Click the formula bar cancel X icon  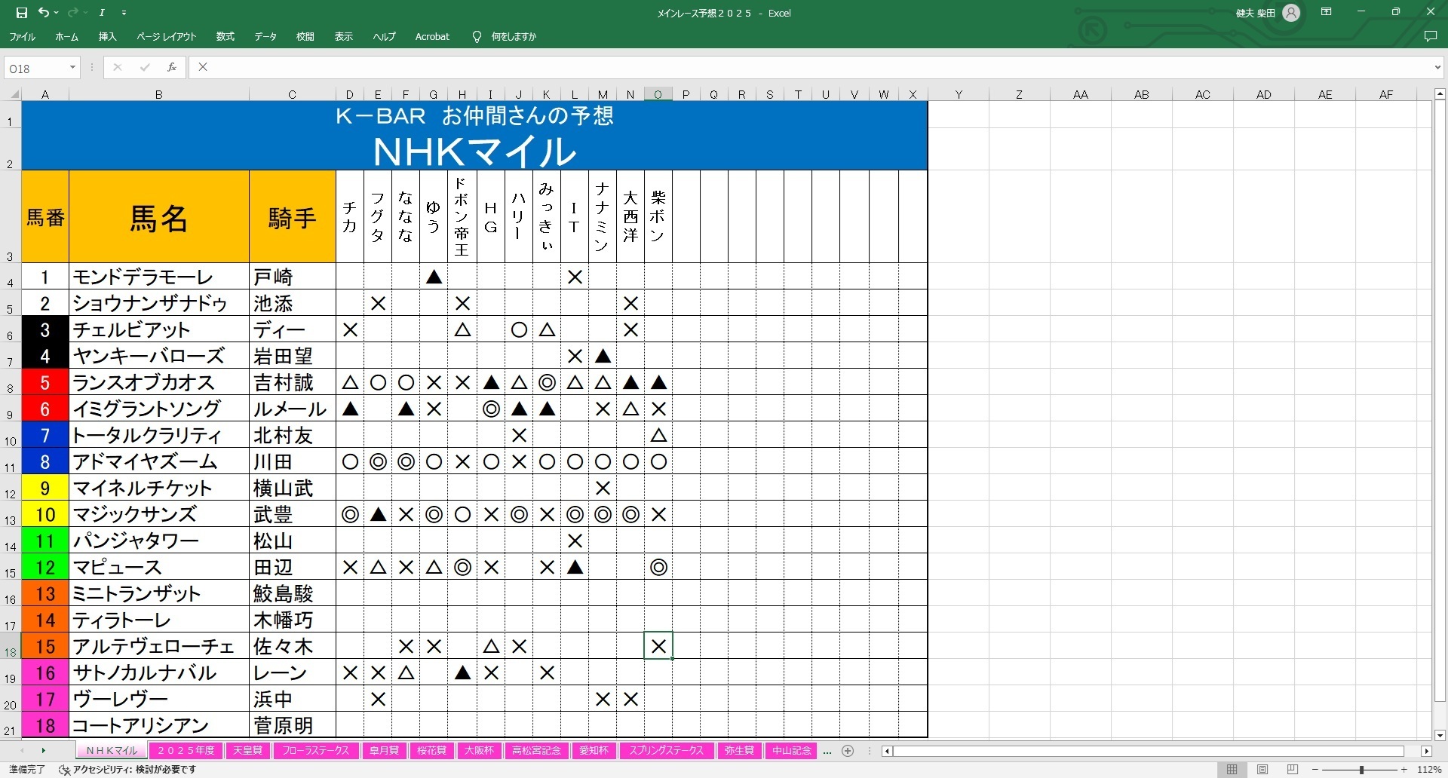[x=117, y=67]
